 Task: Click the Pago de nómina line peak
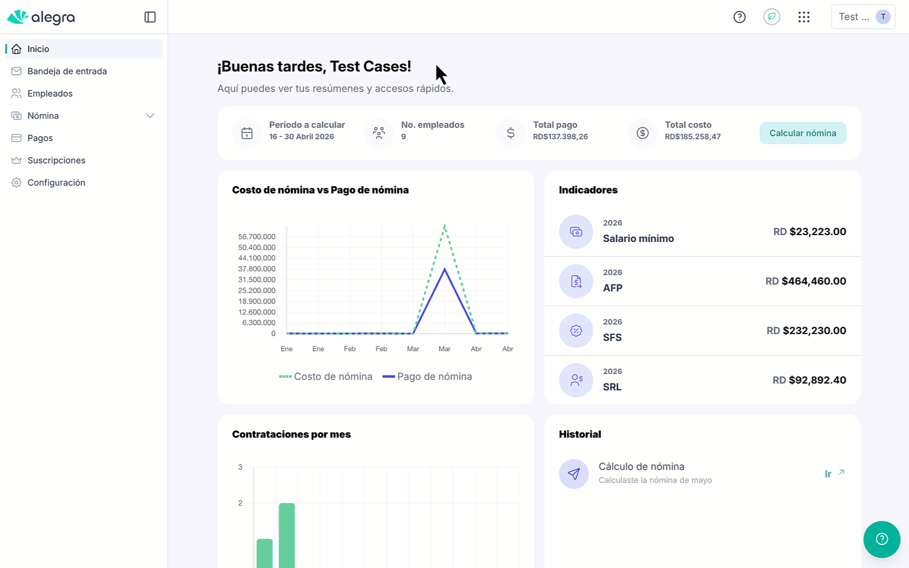tap(445, 269)
